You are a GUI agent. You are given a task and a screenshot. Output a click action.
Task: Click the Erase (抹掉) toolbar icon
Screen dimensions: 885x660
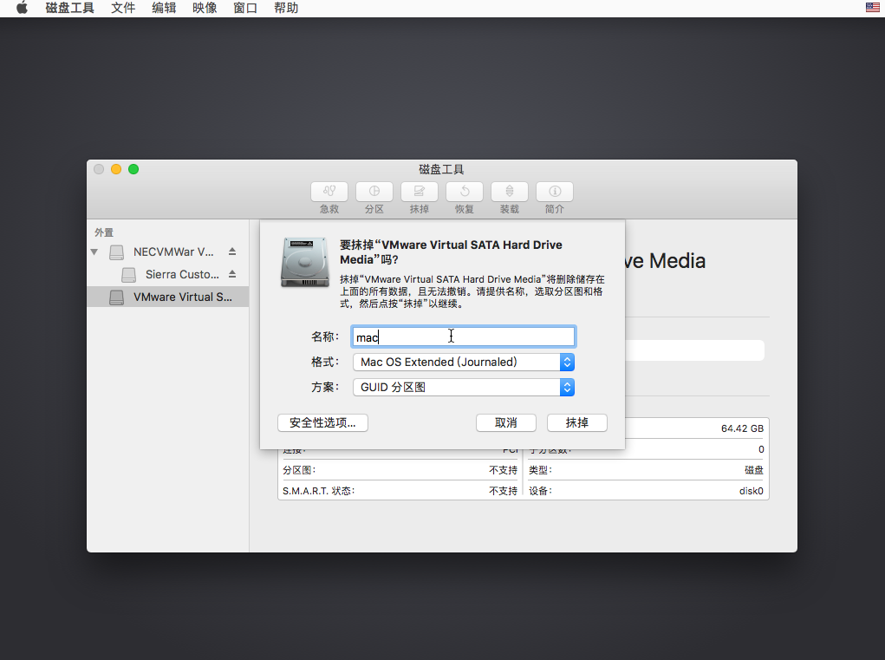(x=420, y=192)
